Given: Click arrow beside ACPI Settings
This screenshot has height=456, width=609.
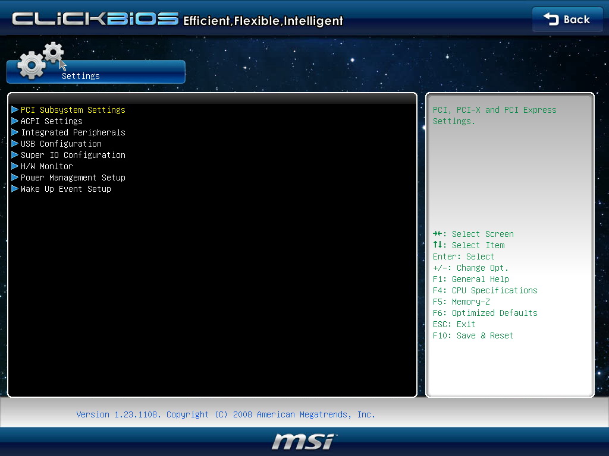Looking at the screenshot, I should [x=15, y=121].
